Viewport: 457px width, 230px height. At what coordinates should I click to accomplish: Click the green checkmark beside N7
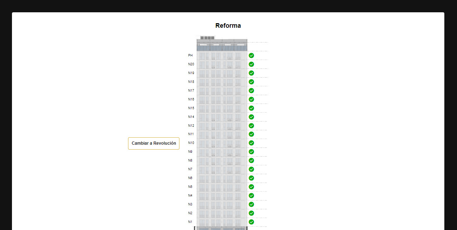[x=251, y=169]
